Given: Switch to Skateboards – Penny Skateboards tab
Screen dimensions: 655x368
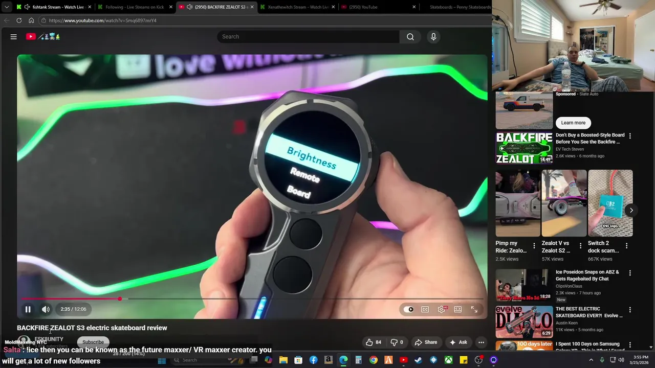Looking at the screenshot, I should click(x=460, y=7).
